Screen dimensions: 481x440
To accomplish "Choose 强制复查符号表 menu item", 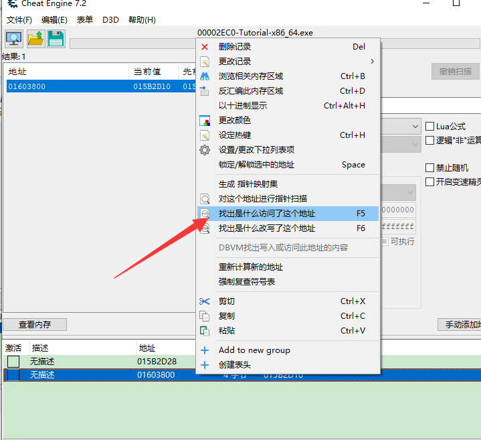I will (x=287, y=281).
